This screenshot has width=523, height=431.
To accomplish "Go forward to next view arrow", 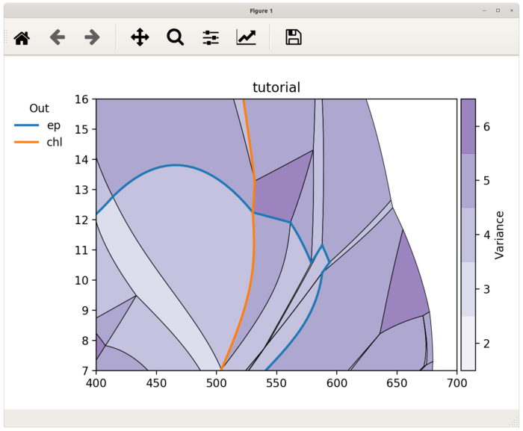I will (x=92, y=37).
